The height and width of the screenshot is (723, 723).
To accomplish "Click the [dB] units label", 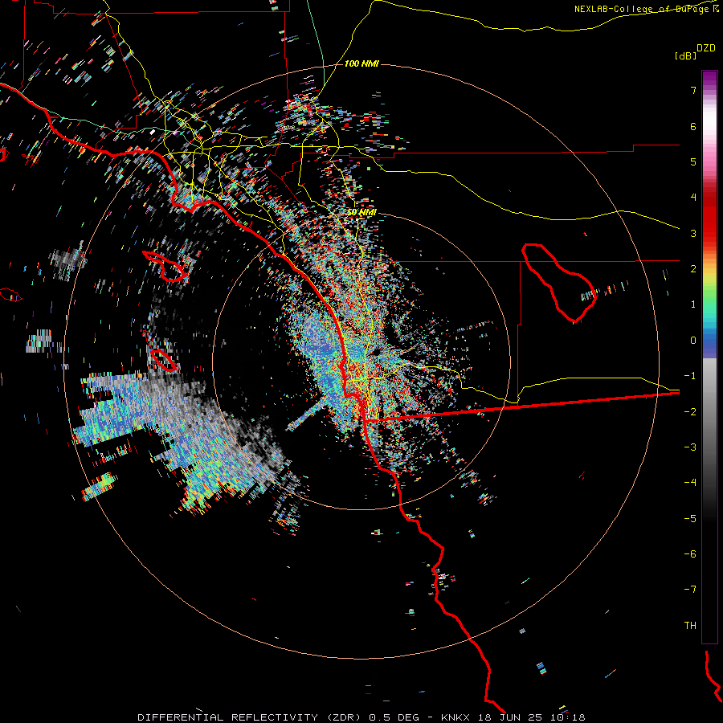I will (686, 55).
